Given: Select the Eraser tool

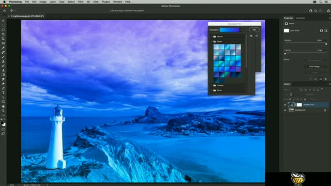Looking at the screenshot, I should point(3,70).
